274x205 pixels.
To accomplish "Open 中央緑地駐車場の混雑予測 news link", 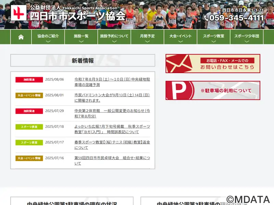I will 112,82.
